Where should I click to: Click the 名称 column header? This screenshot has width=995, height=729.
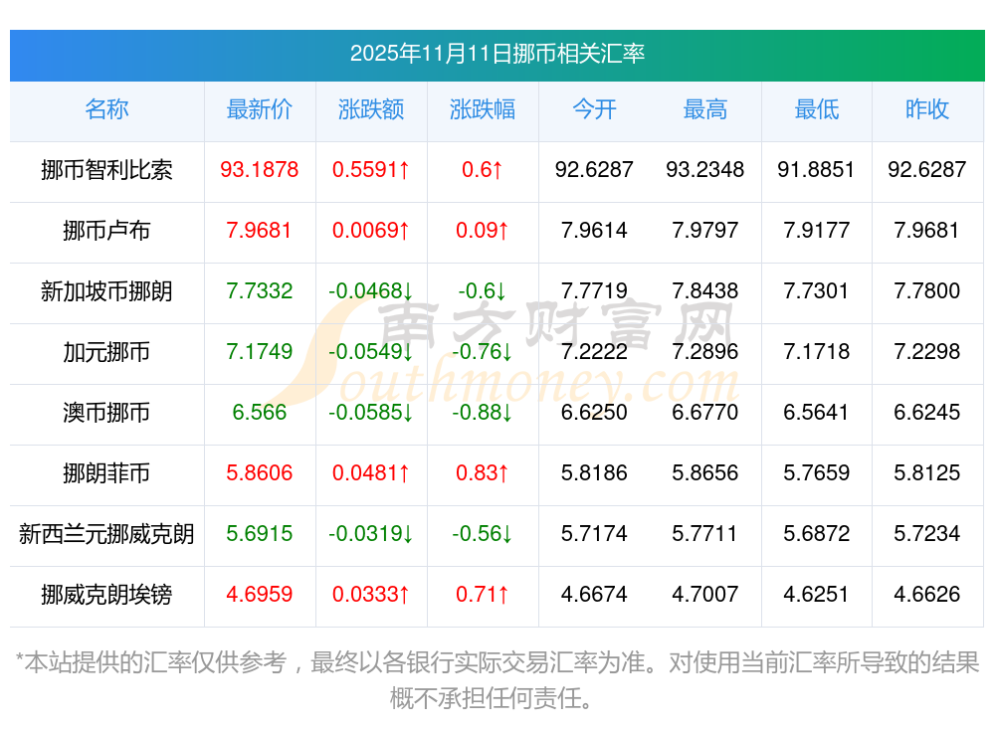[x=106, y=109]
